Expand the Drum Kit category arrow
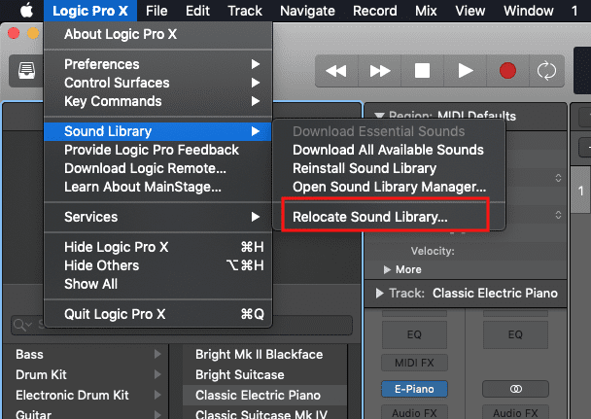 [157, 374]
